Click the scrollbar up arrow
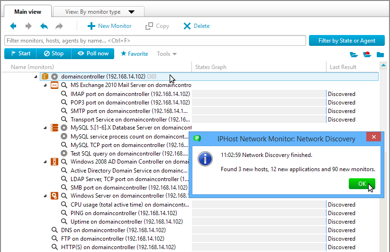Image resolution: width=390 pixels, height=252 pixels. coord(383,65)
